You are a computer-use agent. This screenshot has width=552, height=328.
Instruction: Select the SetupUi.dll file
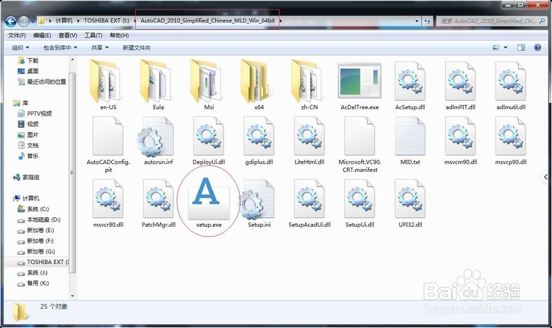tap(359, 203)
